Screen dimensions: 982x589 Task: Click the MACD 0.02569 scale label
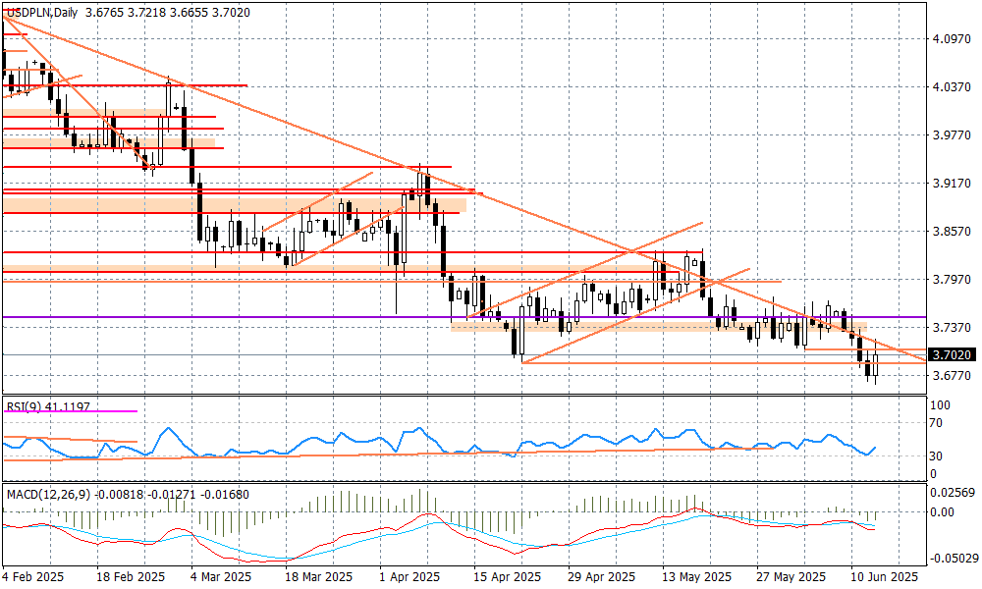(952, 493)
